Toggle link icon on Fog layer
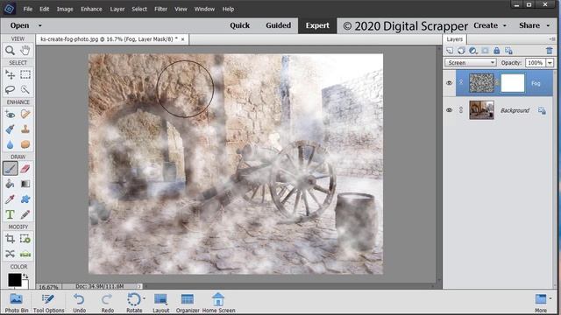561x315 pixels. [x=461, y=82]
